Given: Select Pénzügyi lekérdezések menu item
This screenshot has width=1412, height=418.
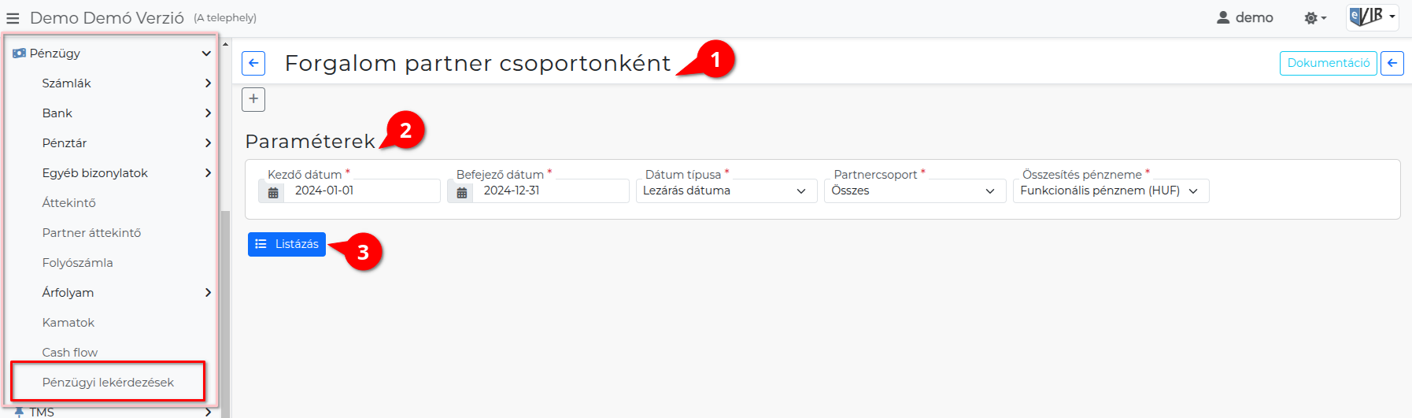Looking at the screenshot, I should coord(109,383).
